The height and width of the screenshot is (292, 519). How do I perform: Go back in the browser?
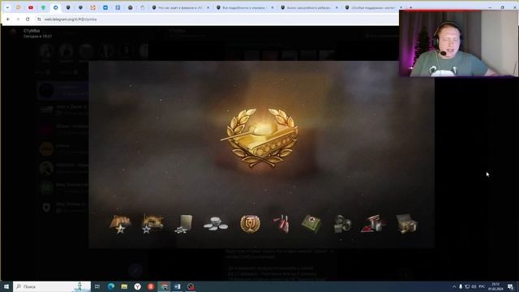[8, 19]
